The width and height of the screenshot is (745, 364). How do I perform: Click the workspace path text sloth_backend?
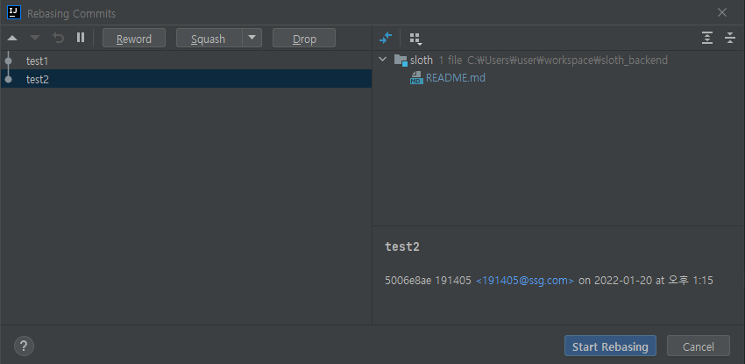[x=634, y=61]
